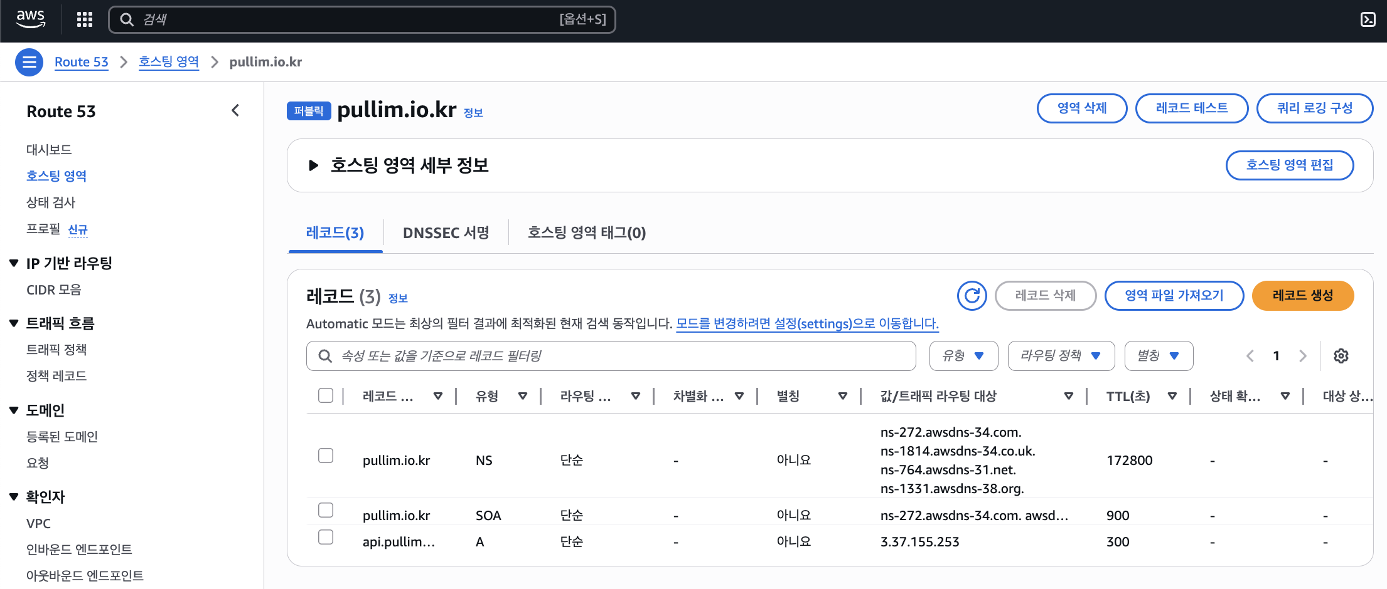Click the delete record button

pyautogui.click(x=1046, y=296)
